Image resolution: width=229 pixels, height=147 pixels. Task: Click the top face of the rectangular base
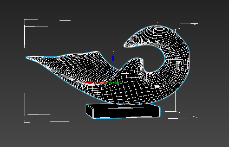122,106
